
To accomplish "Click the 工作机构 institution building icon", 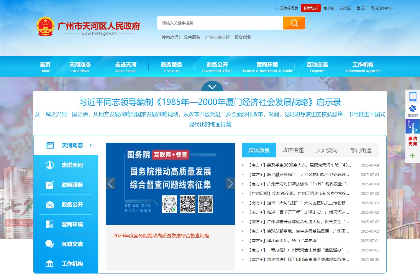I will point(50,264).
